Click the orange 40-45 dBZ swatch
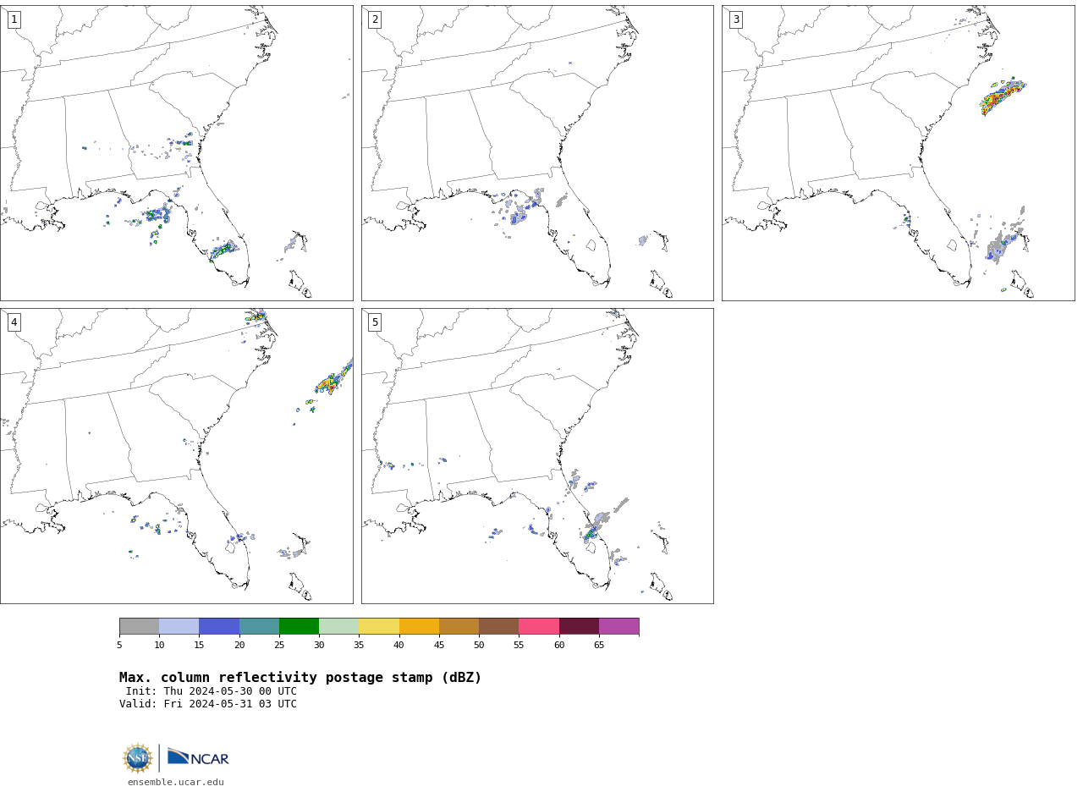 tap(419, 626)
